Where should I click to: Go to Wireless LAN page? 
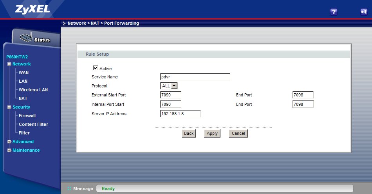point(33,90)
